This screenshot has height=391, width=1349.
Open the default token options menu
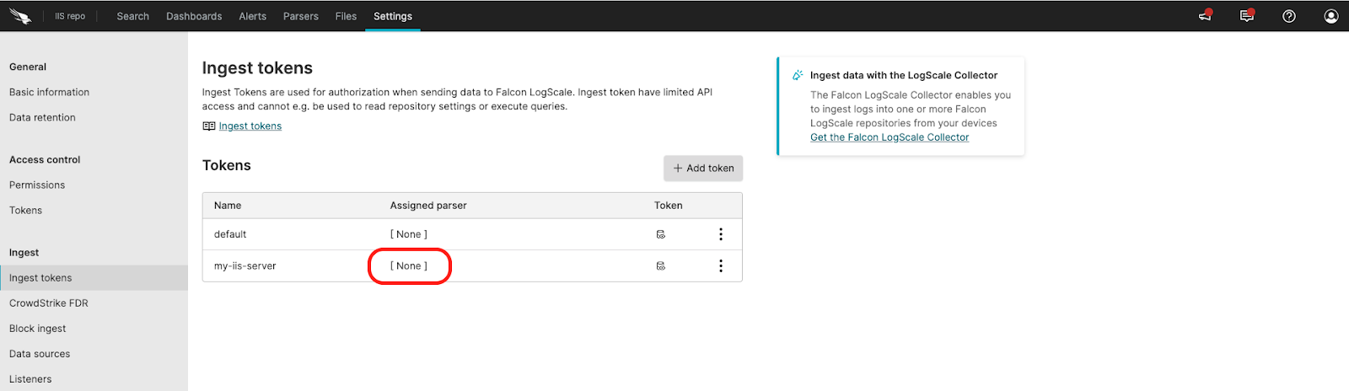(721, 234)
